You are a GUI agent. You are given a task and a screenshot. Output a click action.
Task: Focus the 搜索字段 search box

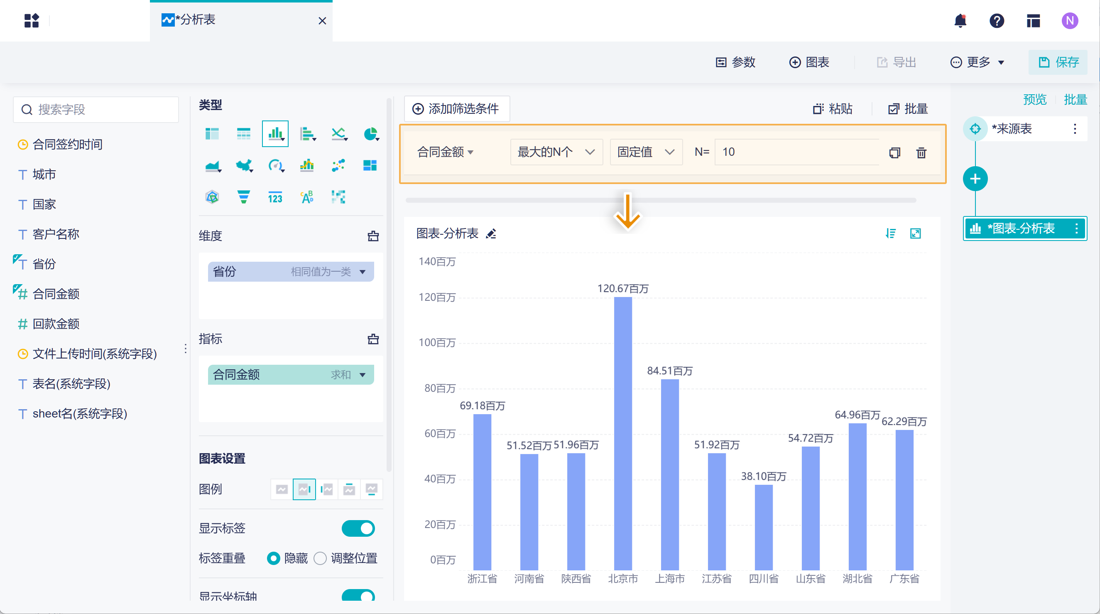pos(96,110)
